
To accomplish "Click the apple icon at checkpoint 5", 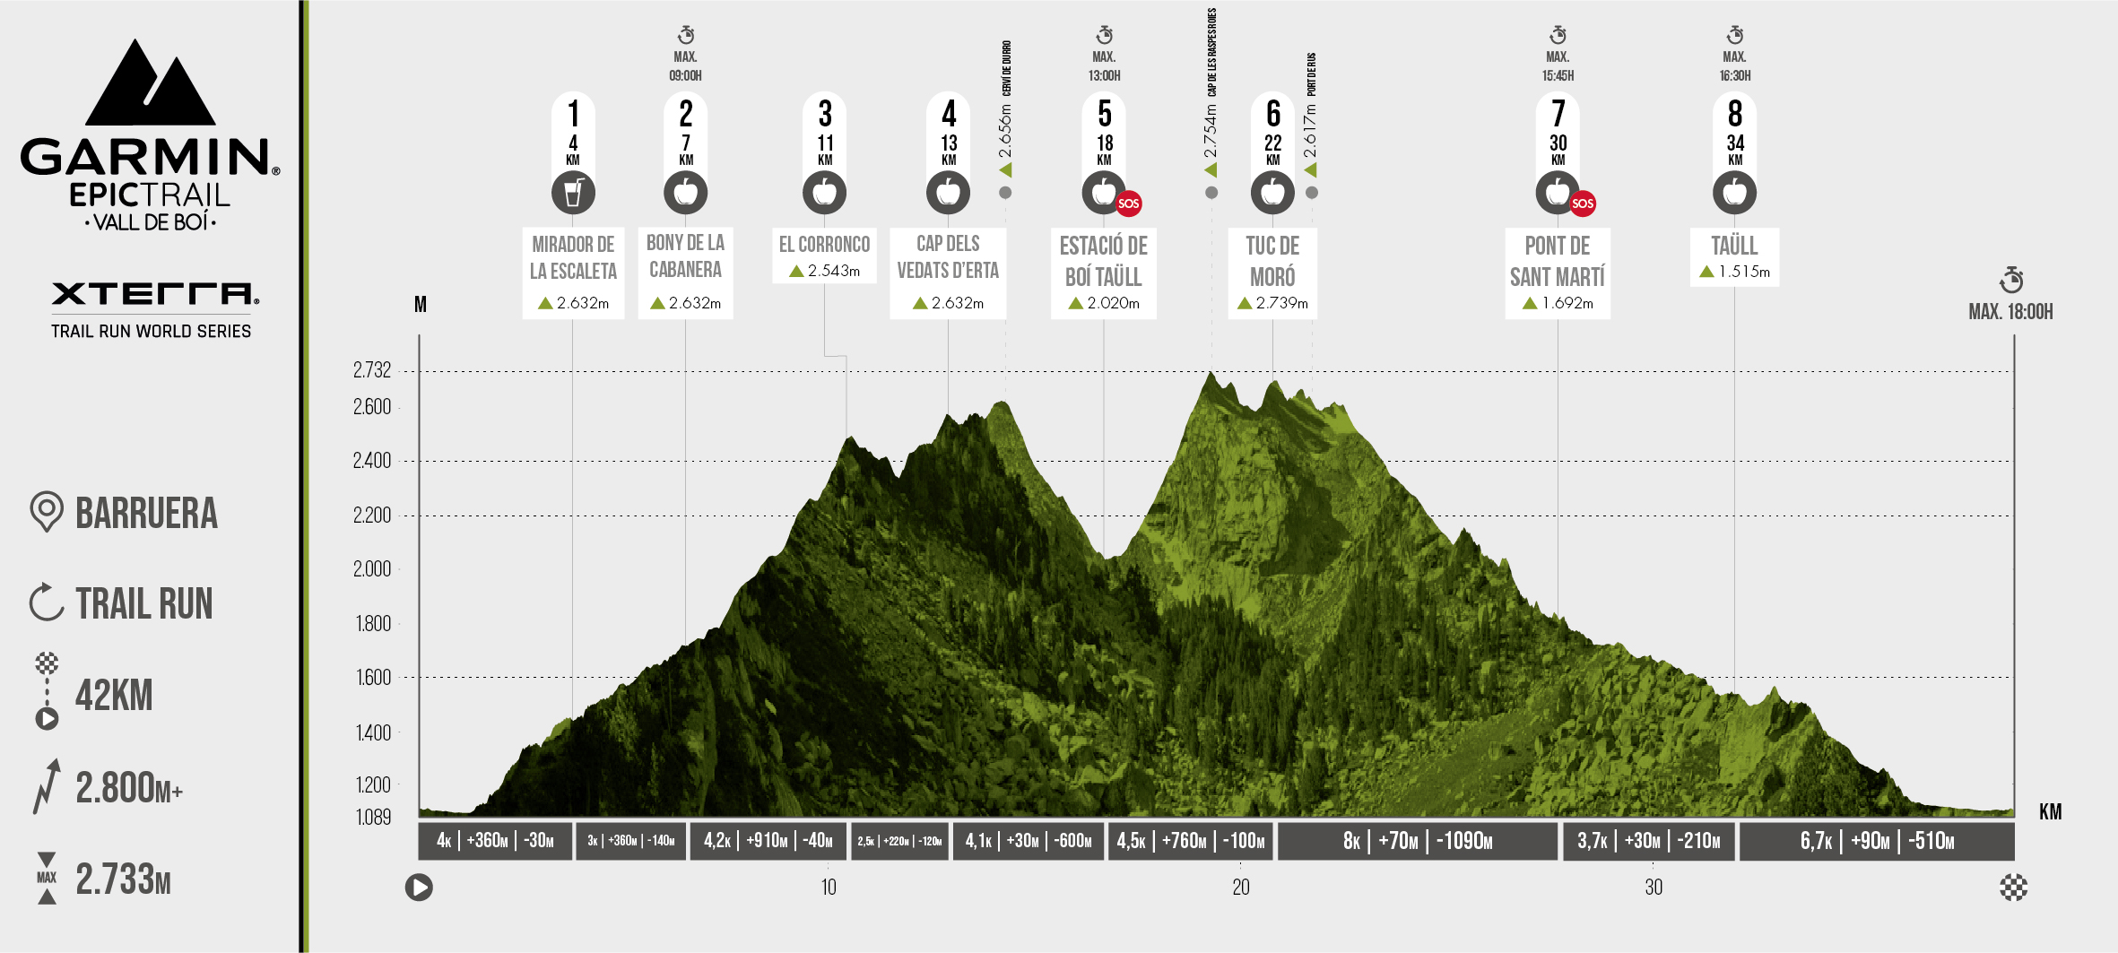I will [1104, 192].
